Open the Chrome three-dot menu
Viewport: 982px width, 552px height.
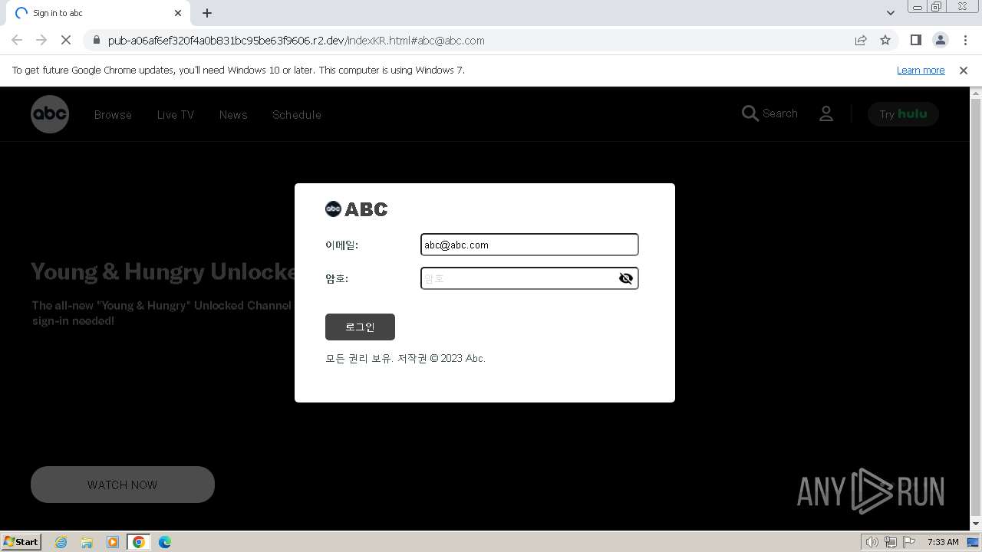coord(966,41)
